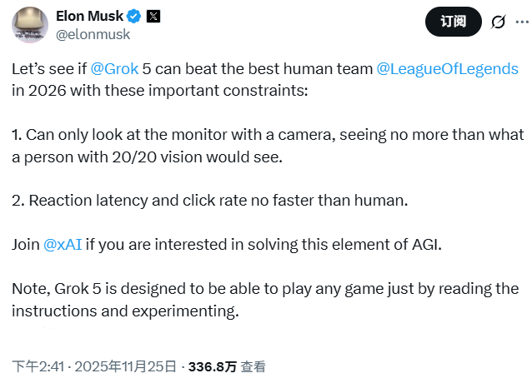Click the opening "Let's see if" sentence
The image size is (532, 378).
click(50, 69)
